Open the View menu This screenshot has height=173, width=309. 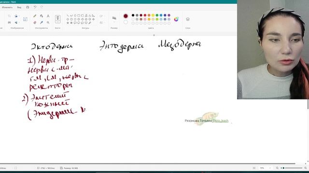click(19, 7)
